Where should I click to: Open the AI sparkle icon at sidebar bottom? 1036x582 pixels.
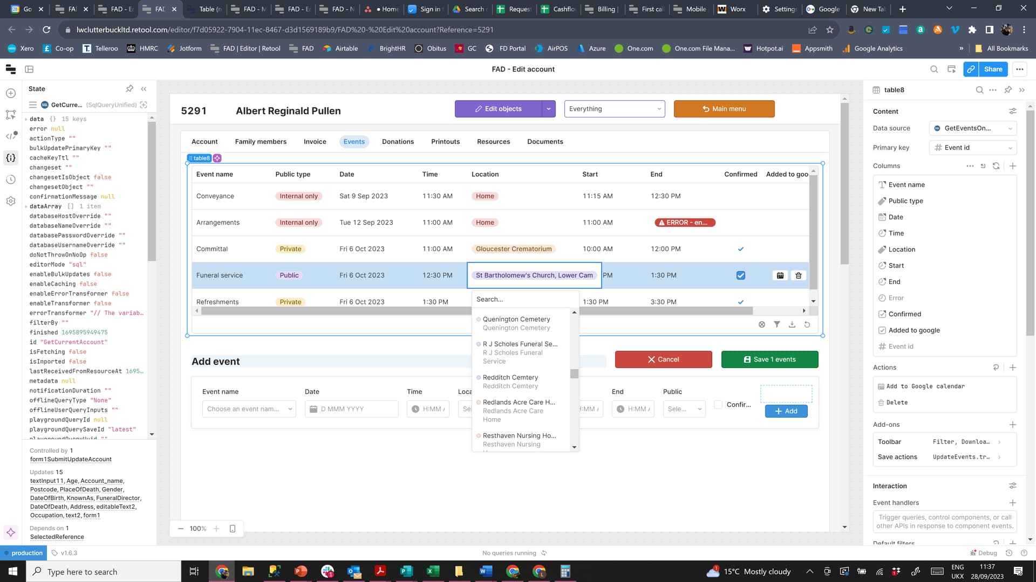coord(11,532)
